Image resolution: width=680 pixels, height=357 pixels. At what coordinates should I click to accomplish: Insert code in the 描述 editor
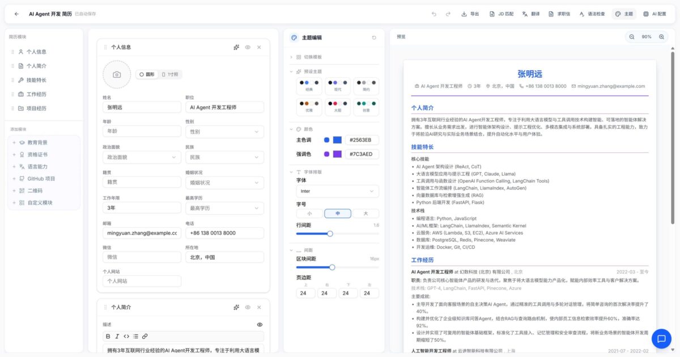point(126,336)
